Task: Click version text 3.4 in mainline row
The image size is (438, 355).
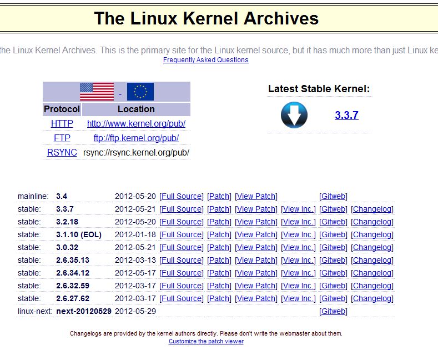Action: click(x=62, y=196)
